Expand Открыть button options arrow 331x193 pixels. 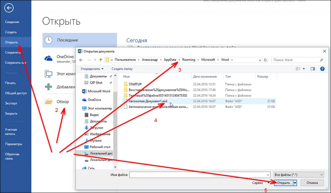(x=295, y=183)
